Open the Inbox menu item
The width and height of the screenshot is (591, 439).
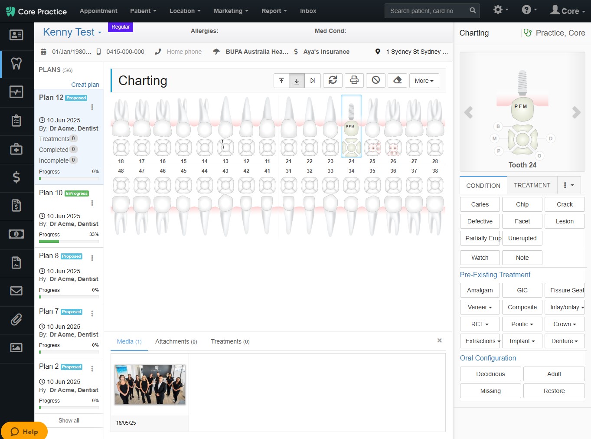pos(308,11)
